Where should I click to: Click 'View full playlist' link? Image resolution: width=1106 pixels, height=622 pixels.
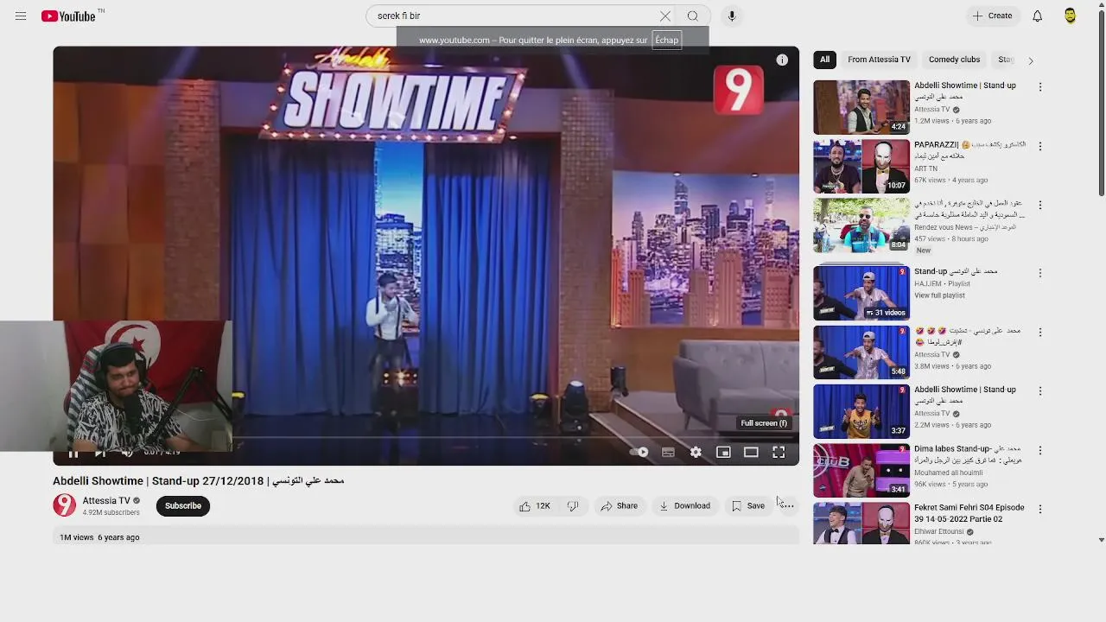click(x=939, y=295)
